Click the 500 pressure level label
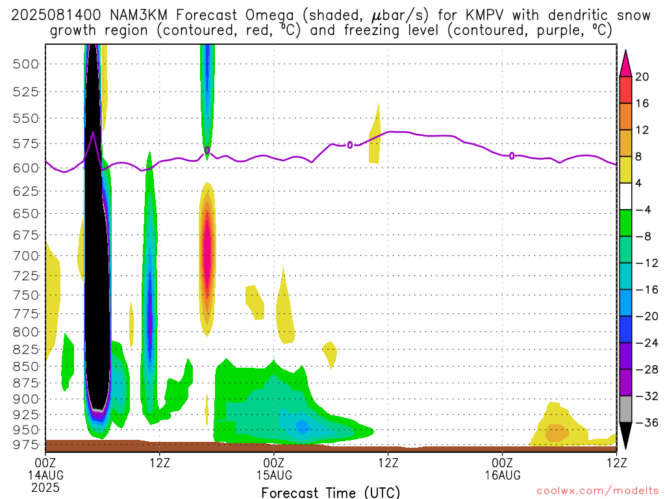The image size is (665, 499). point(26,64)
